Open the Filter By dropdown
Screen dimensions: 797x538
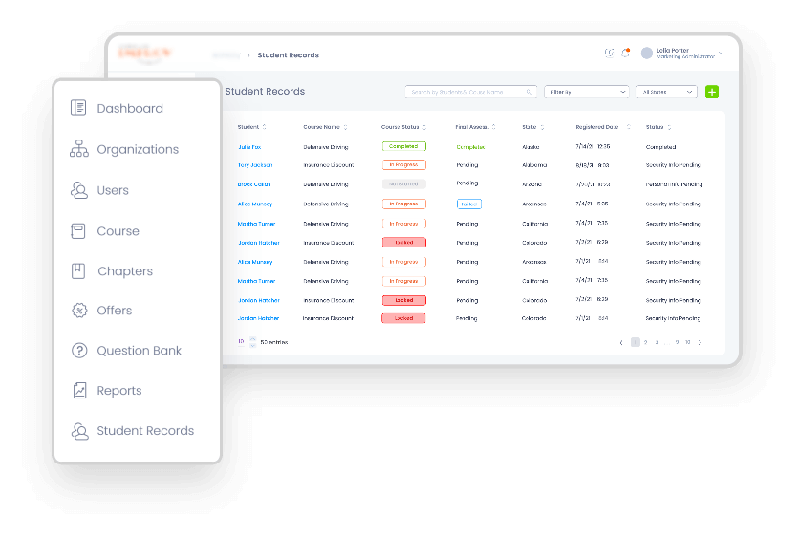(586, 92)
